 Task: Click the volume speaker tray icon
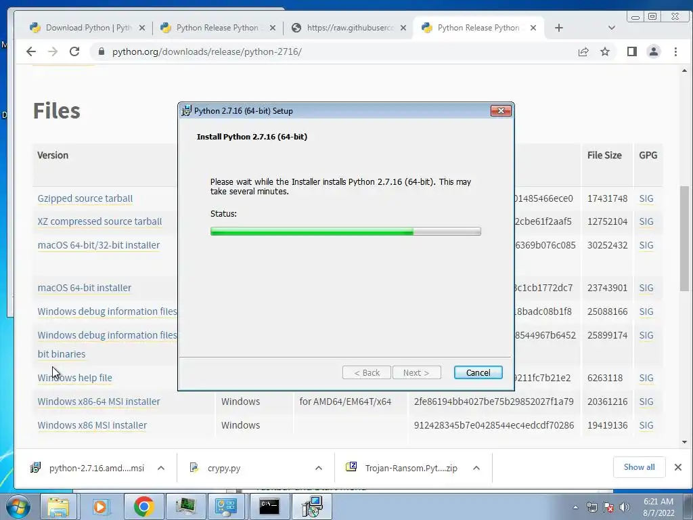(624, 507)
